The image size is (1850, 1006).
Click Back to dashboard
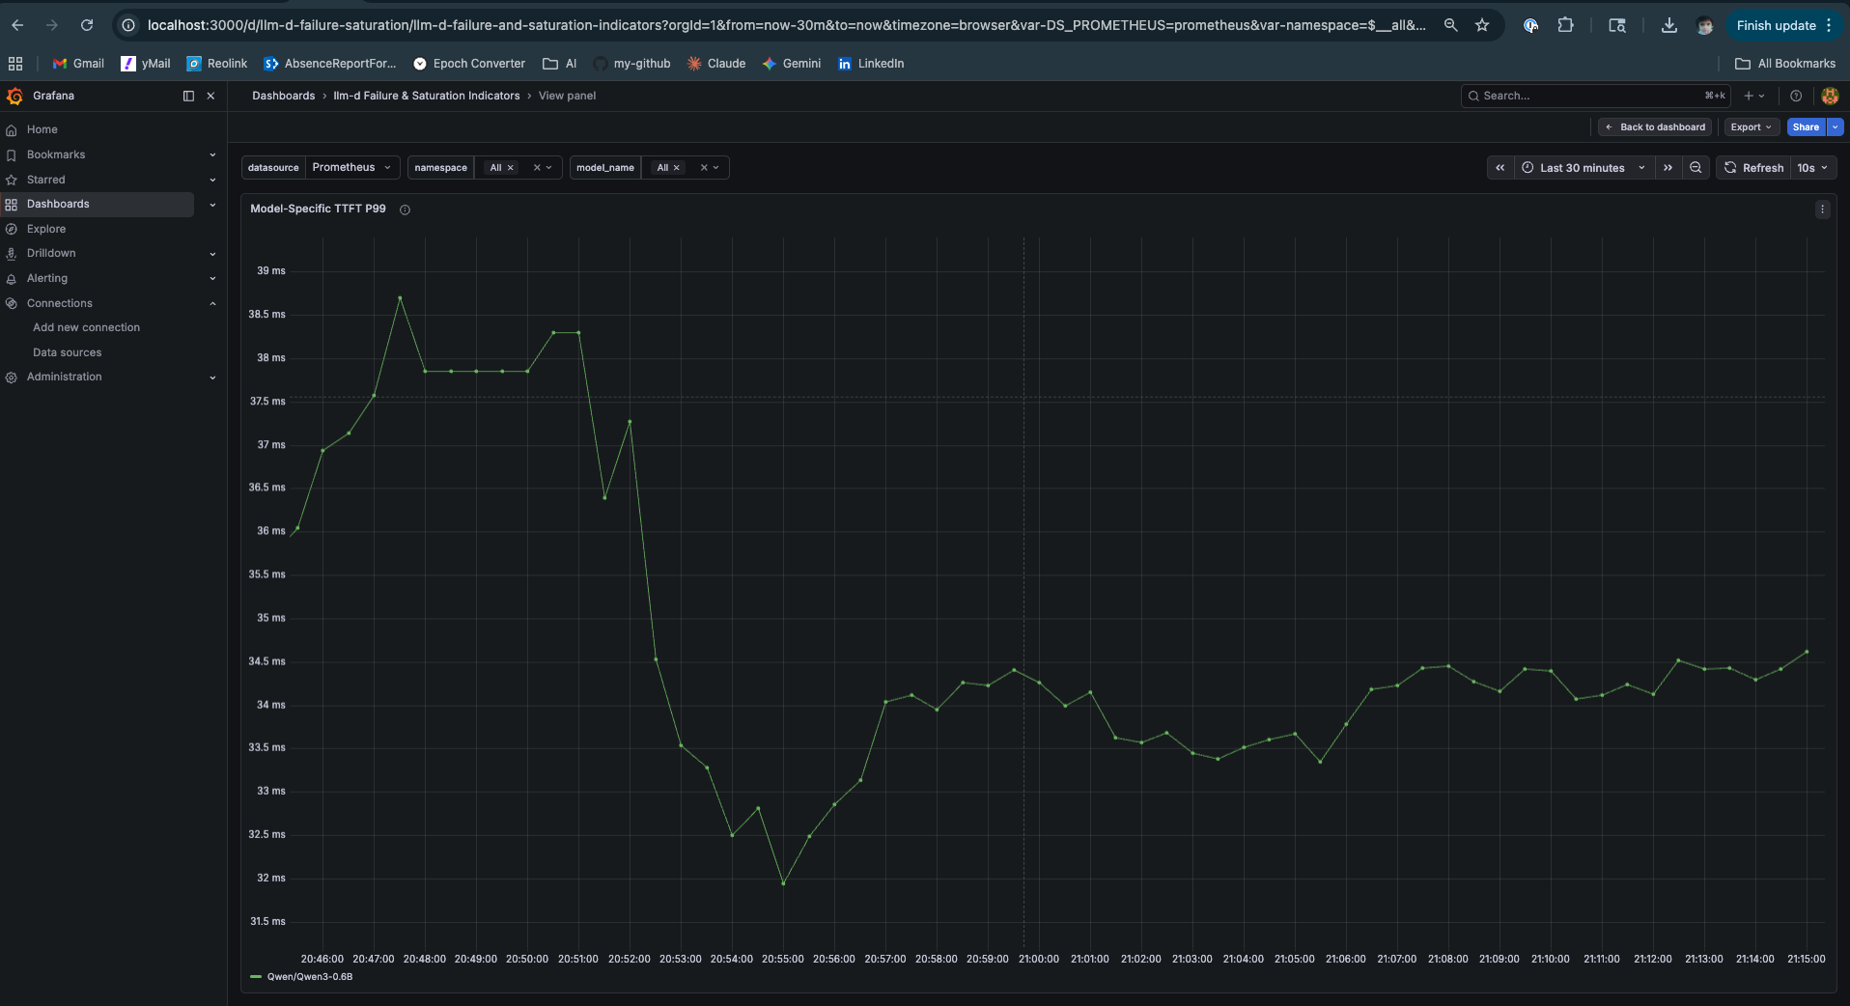1655,126
